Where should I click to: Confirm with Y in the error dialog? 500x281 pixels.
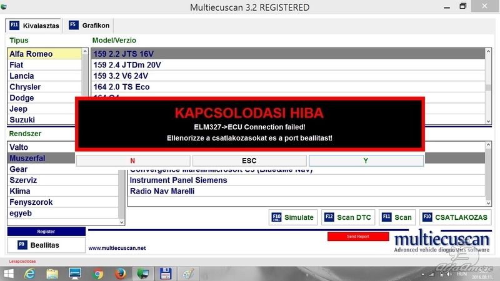pyautogui.click(x=366, y=160)
